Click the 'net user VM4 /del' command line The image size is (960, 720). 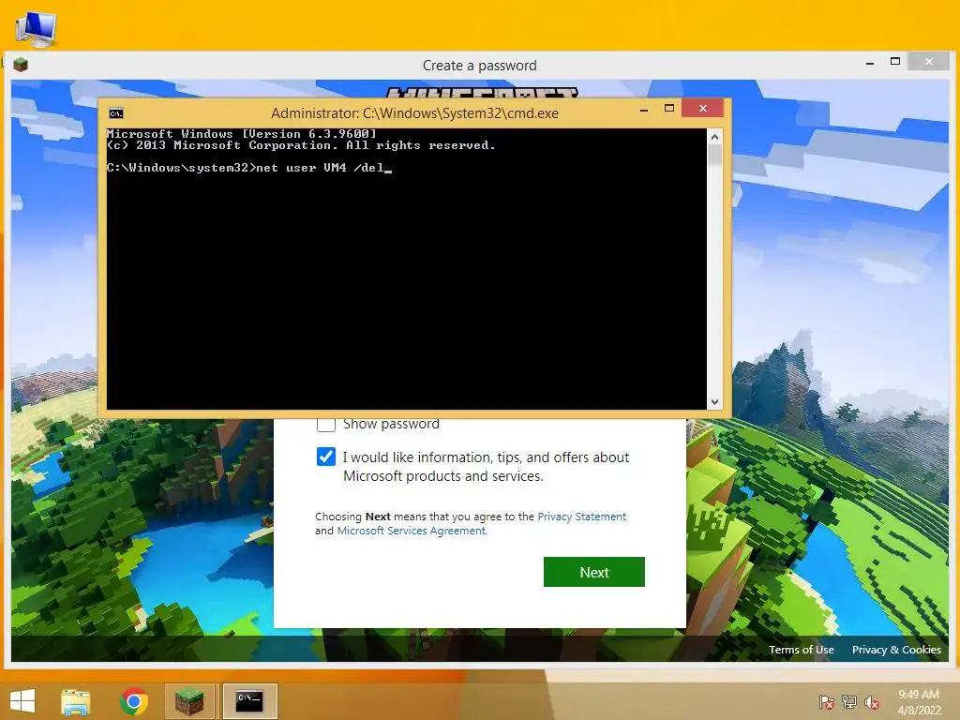pos(248,168)
